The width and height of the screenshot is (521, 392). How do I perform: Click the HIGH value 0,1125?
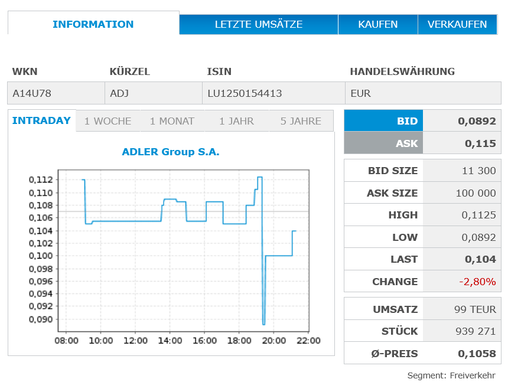(479, 215)
